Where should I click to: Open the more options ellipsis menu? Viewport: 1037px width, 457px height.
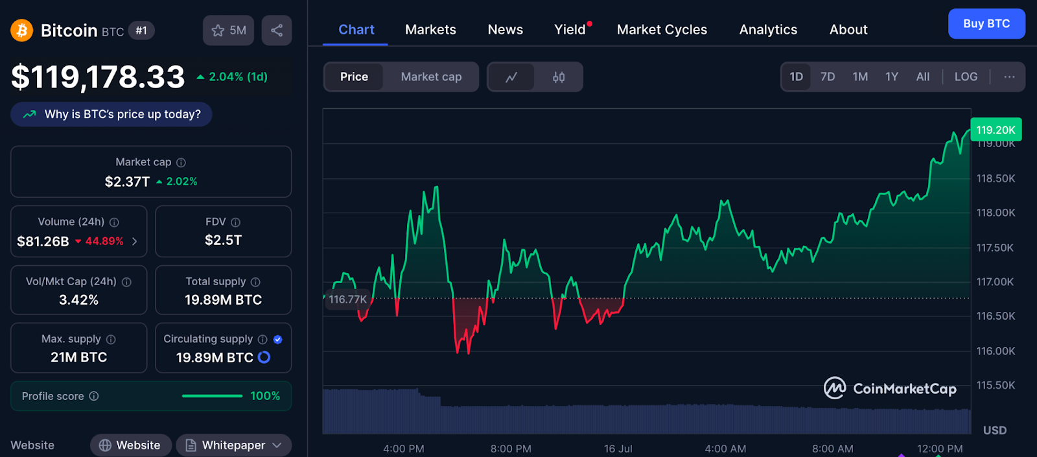click(1009, 77)
